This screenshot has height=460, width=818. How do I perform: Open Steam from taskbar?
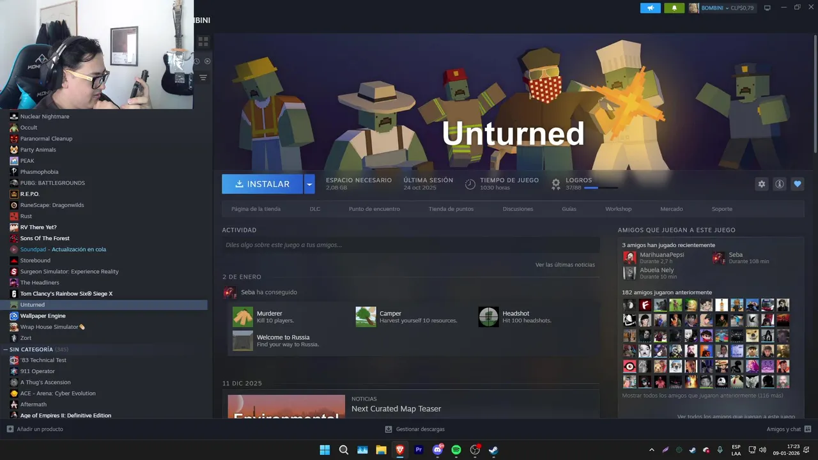(493, 450)
